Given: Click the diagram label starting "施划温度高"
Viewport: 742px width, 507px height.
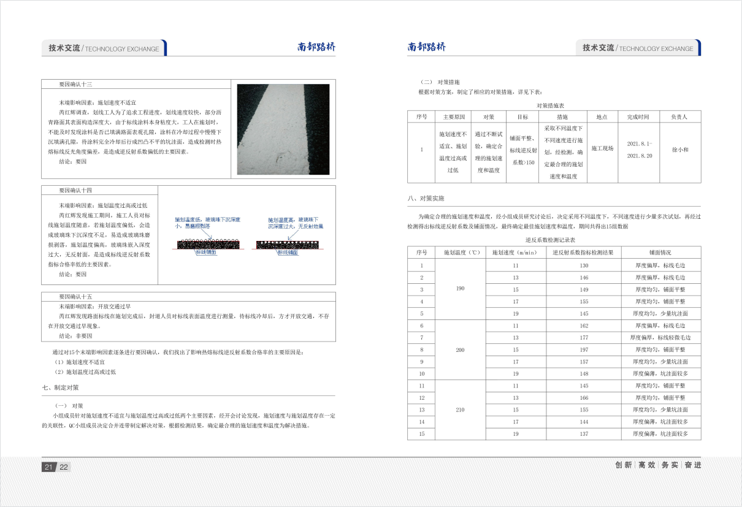Looking at the screenshot, I should pyautogui.click(x=296, y=223).
